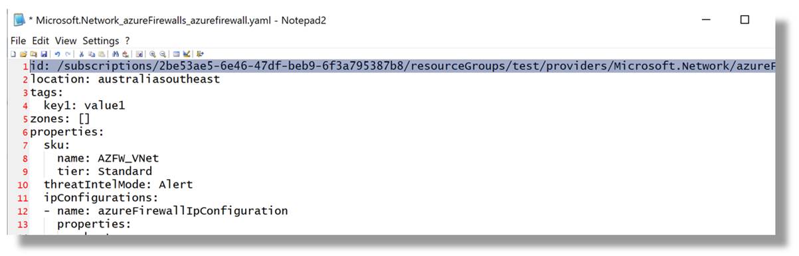Viewport: 799px width, 256px height.
Task: Maximize the Notepad2 window
Action: [x=745, y=20]
